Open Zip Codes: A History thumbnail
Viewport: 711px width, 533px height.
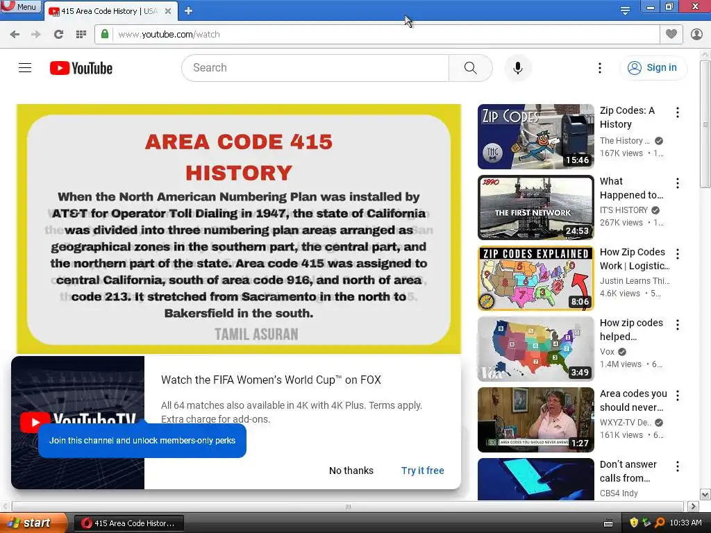coord(536,137)
